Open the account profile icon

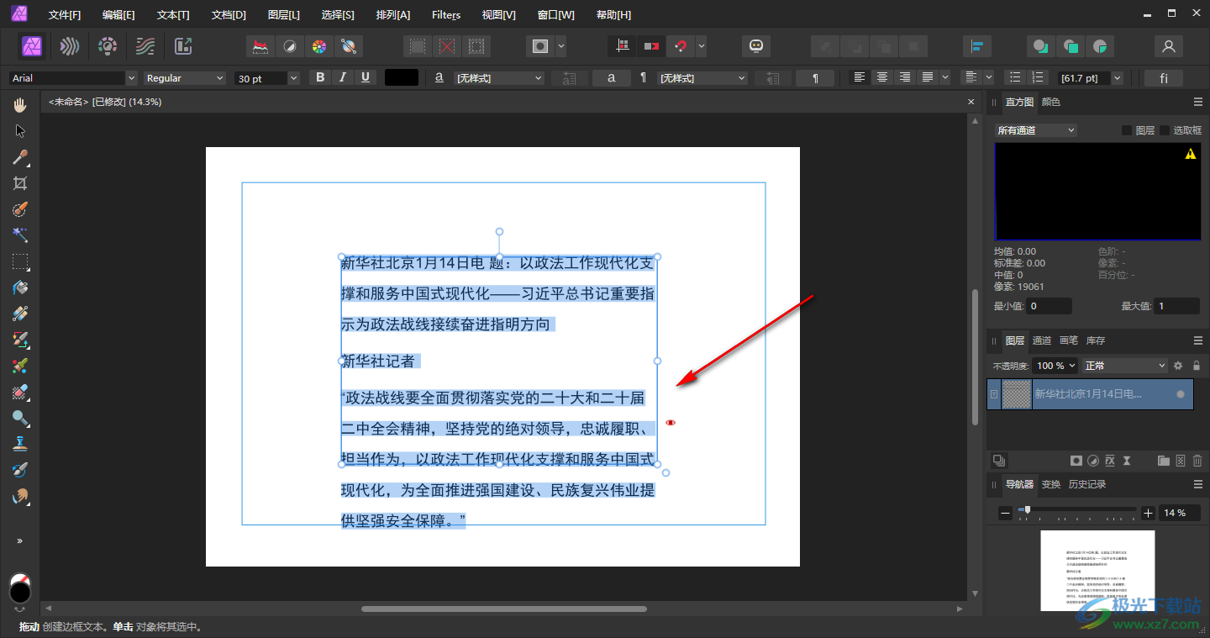click(1168, 46)
